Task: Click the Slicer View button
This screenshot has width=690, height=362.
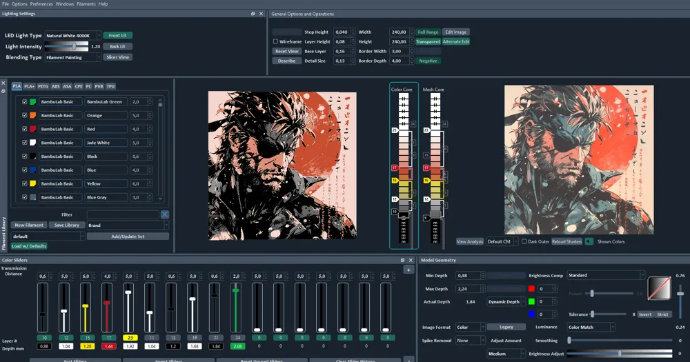Action: [x=117, y=57]
